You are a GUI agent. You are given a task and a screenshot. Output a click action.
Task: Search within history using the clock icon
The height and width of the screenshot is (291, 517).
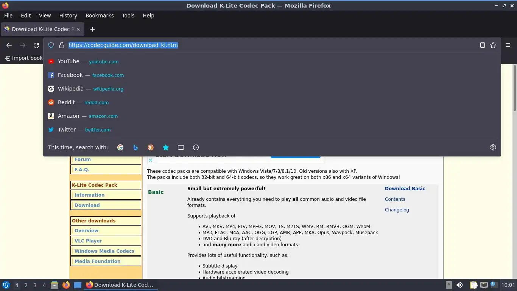point(196,147)
